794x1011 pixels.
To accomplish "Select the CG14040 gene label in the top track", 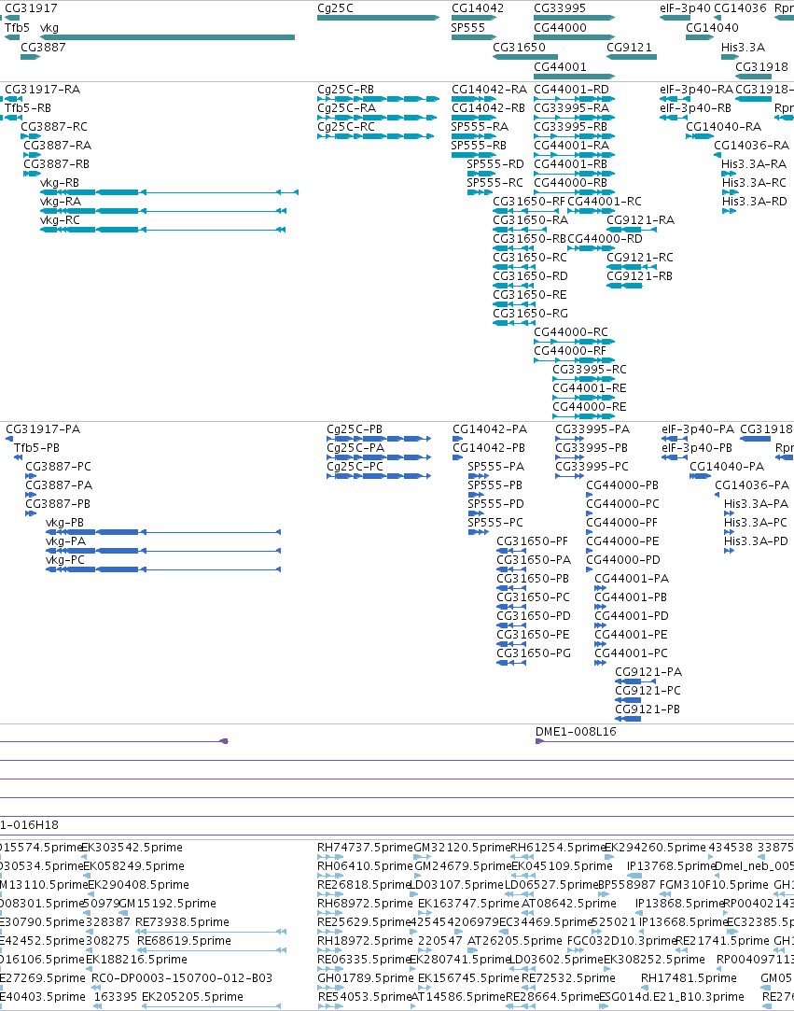I will pos(712,28).
